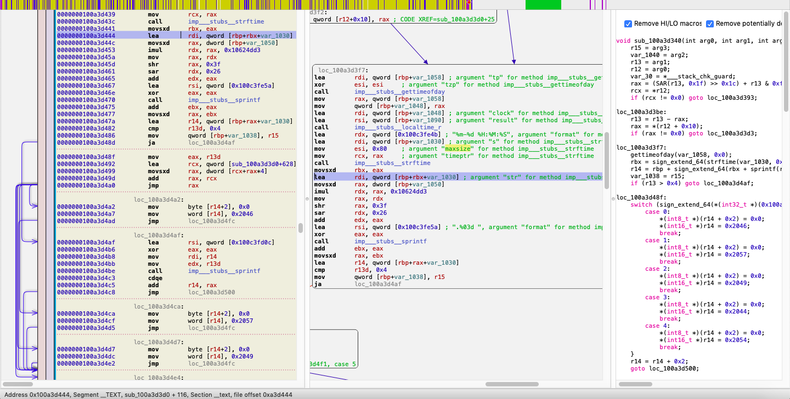
Task: Uncheck the Remove potentially dead code checkbox
Action: 710,24
